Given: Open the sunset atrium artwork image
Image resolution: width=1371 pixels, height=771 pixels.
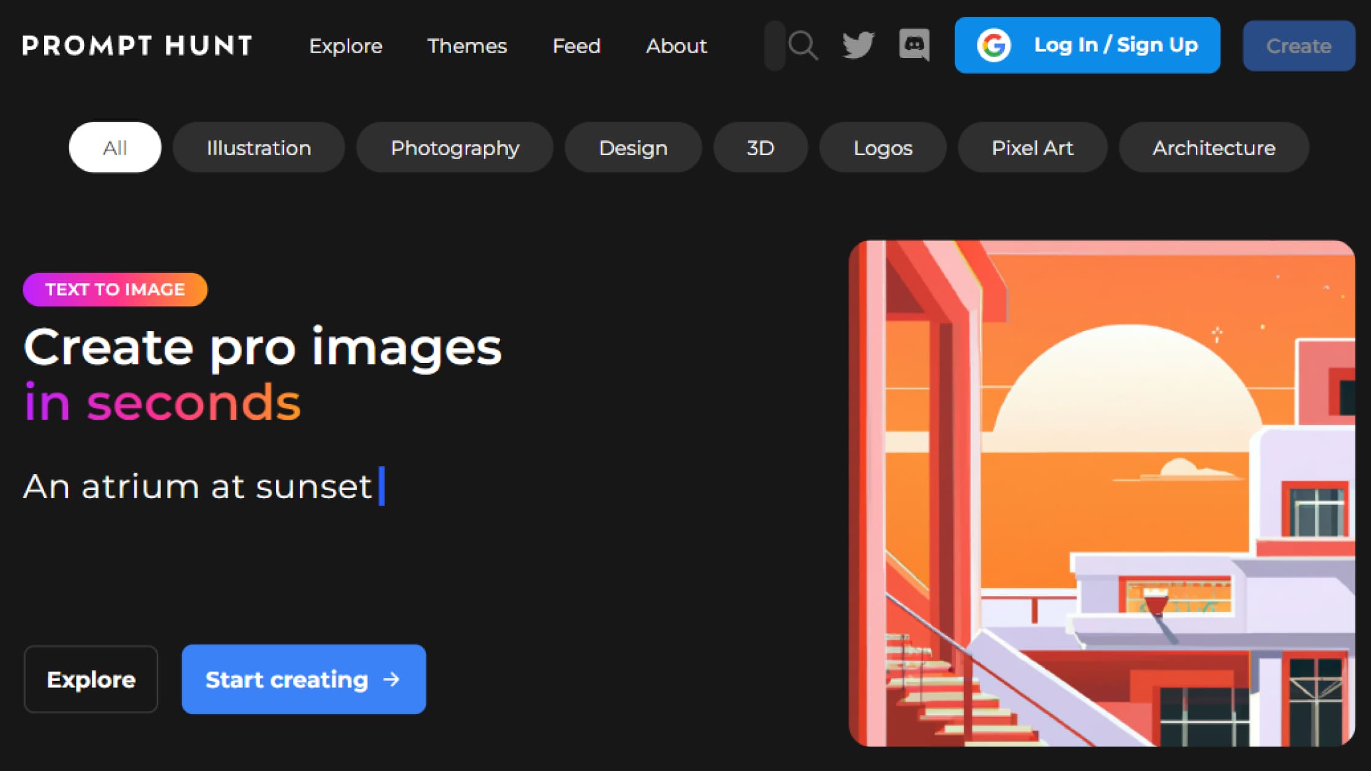Looking at the screenshot, I should tap(1102, 493).
